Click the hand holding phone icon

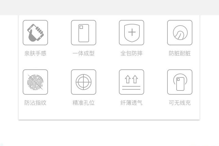pos(35,32)
